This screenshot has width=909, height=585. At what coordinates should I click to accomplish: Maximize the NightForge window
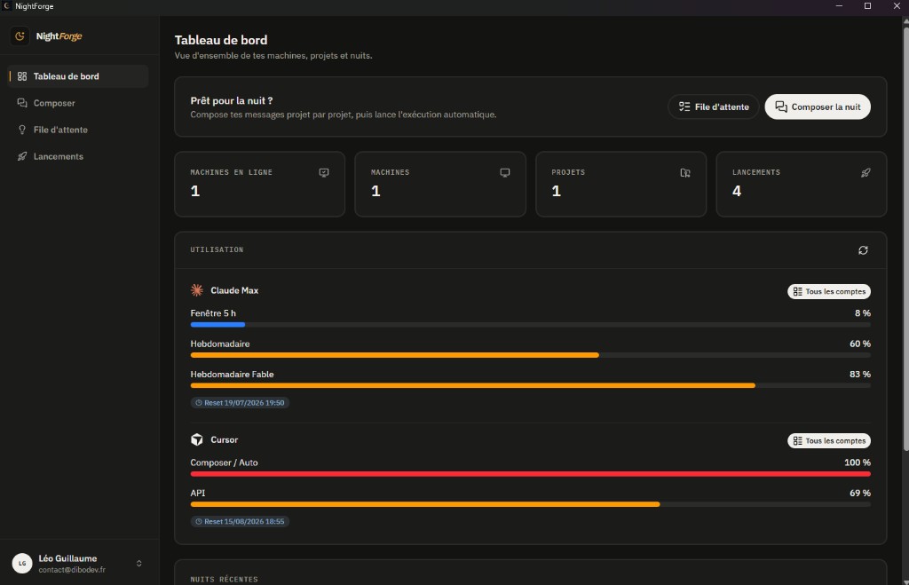pos(868,6)
